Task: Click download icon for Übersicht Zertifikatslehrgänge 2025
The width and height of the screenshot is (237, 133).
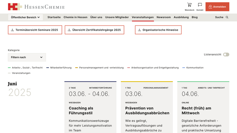Action: click(69, 30)
